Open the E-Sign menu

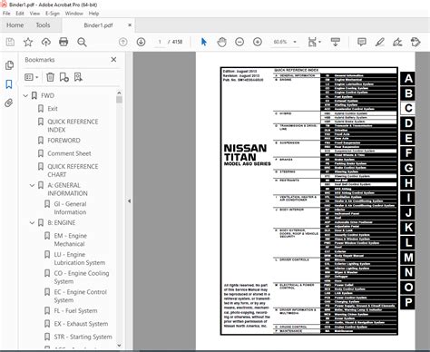(53, 14)
